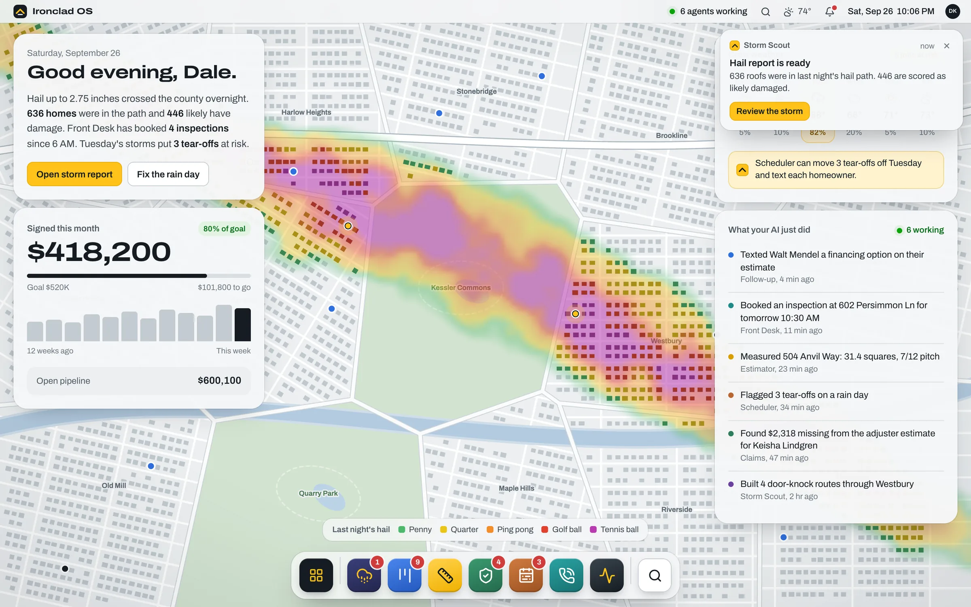Open the yellow ruler estimator dock app
Viewport: 971px width, 607px height.
445,575
